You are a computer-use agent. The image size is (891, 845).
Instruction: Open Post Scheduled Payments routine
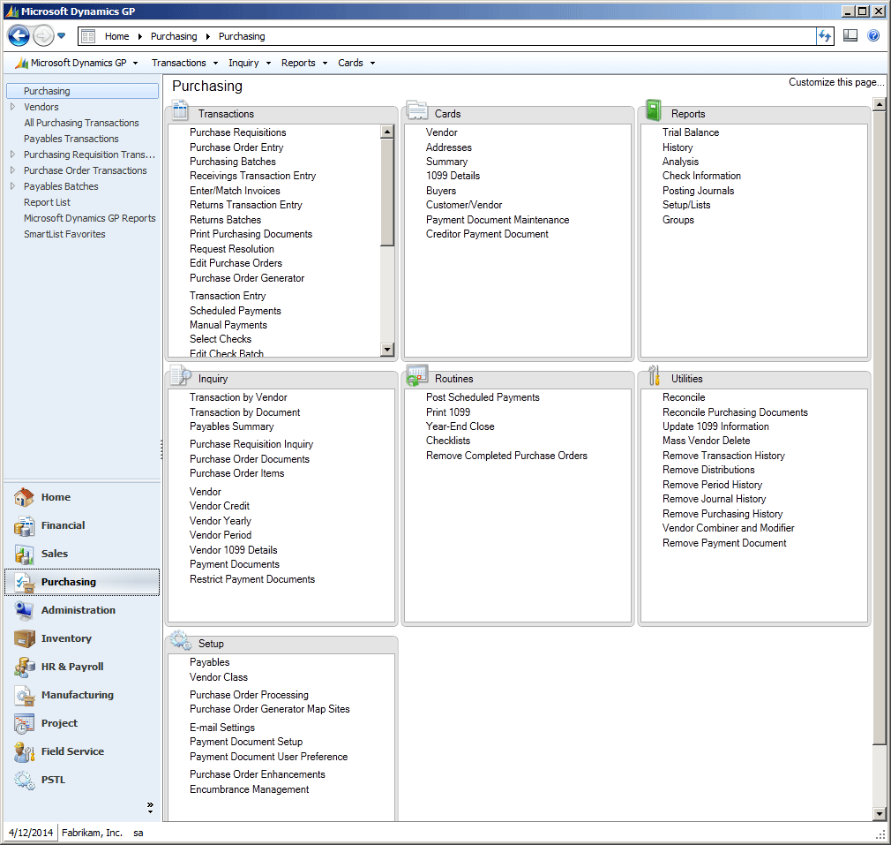(x=483, y=397)
